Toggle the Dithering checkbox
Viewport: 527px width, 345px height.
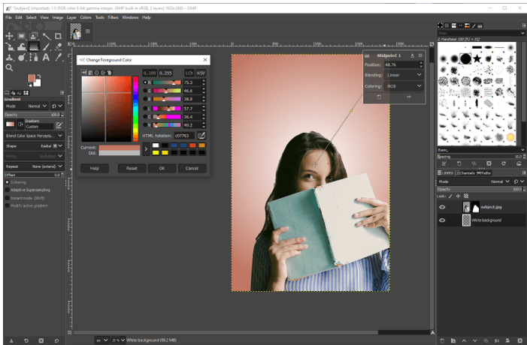(x=7, y=182)
